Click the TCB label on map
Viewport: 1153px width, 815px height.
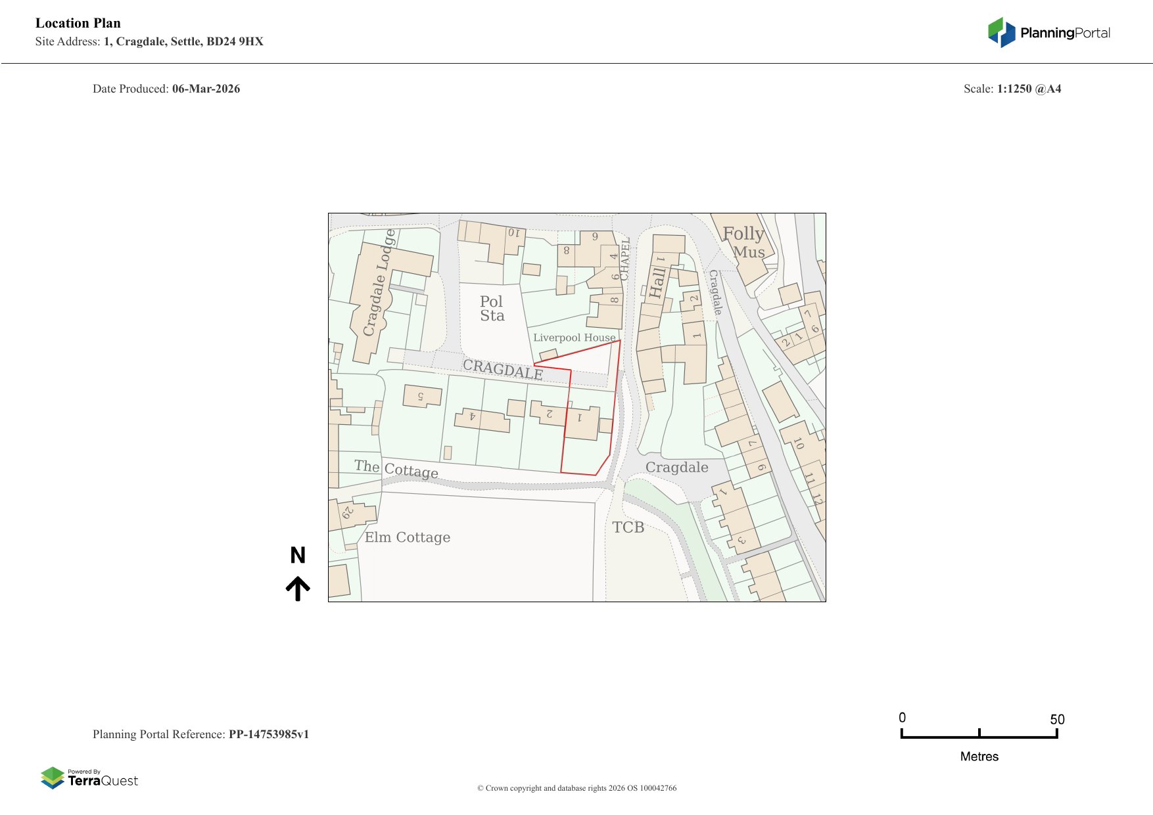click(628, 527)
